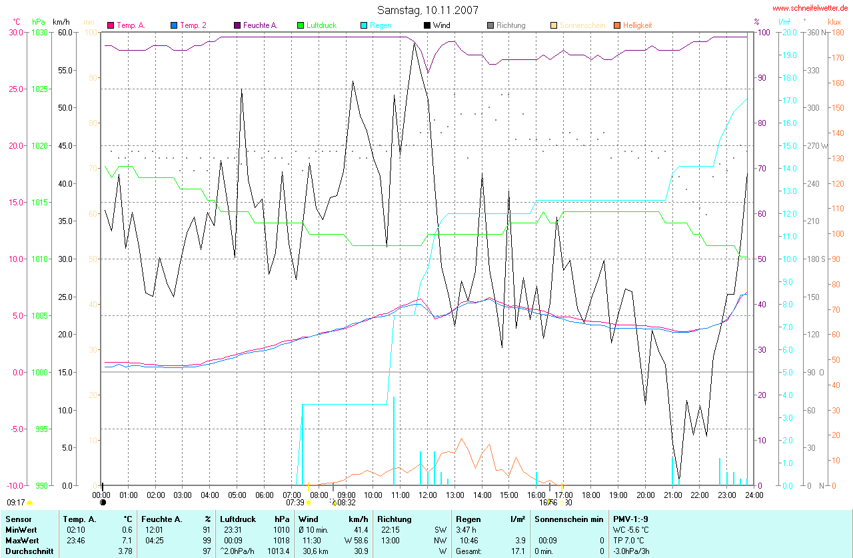Select the 'Temp. 2' legend label
The width and height of the screenshot is (853, 558).
pyautogui.click(x=193, y=25)
